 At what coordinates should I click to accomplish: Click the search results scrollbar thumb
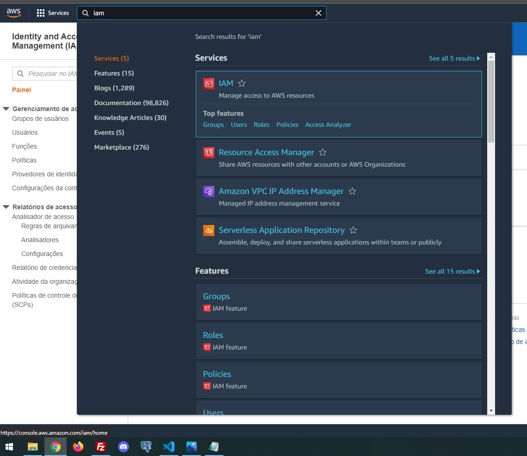pos(491,101)
